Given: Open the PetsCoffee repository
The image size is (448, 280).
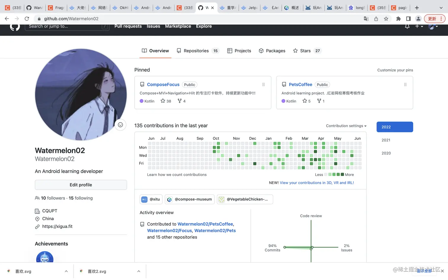Looking at the screenshot, I should tap(300, 84).
